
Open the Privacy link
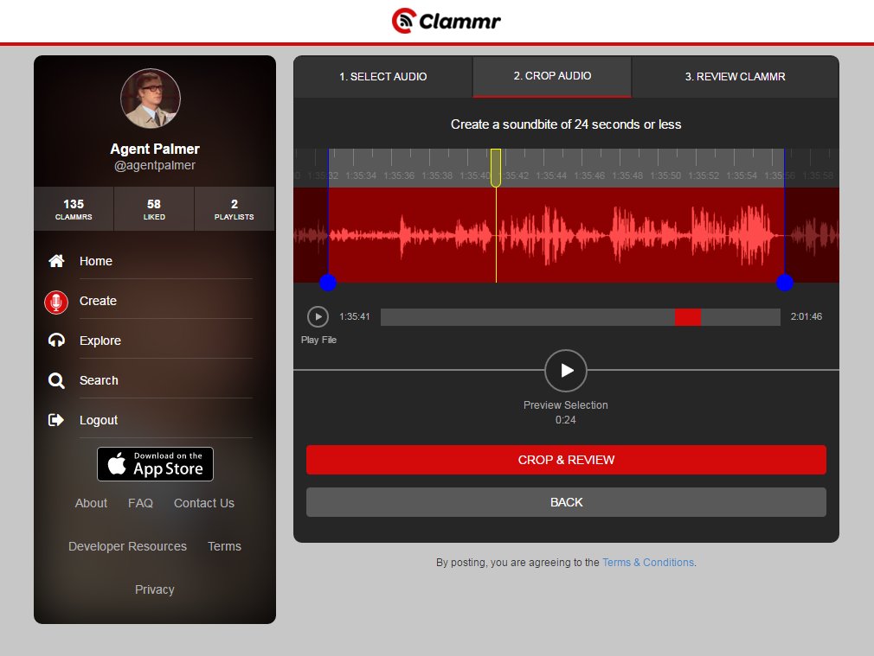tap(154, 589)
